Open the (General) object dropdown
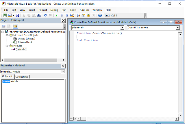Viewport: 185px width, 124px height. [x=122, y=28]
